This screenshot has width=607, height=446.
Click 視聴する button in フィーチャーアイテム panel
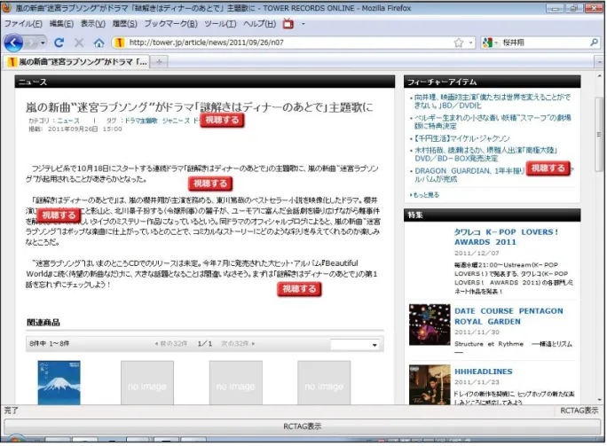point(548,168)
